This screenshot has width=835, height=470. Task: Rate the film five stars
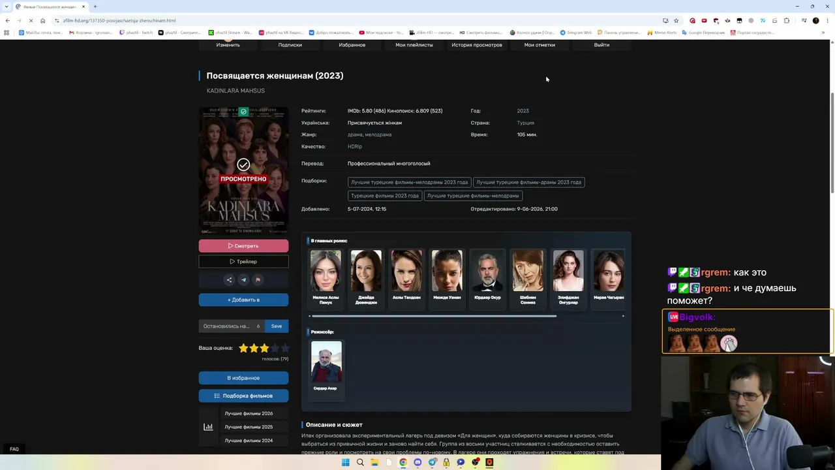[285, 348]
